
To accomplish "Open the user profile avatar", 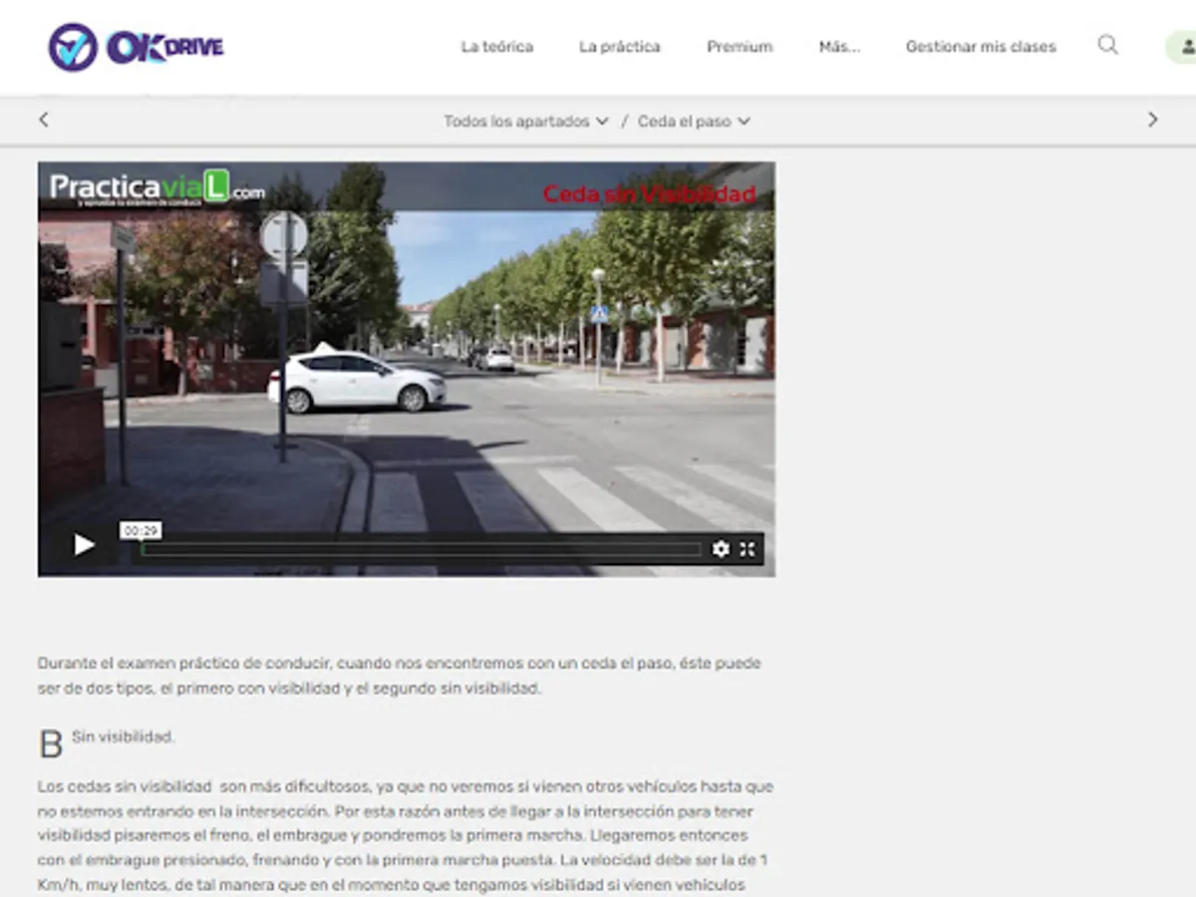I will tap(1184, 47).
